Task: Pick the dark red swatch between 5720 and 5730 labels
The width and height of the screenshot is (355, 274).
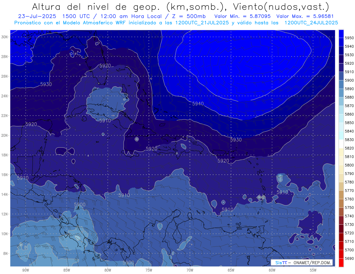Action: click(341, 229)
